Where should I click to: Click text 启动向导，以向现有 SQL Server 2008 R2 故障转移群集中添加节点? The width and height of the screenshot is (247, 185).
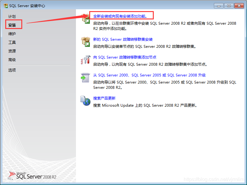click(x=150, y=64)
